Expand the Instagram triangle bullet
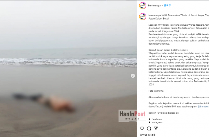Screen dimensions: 209x137 click(150, 122)
